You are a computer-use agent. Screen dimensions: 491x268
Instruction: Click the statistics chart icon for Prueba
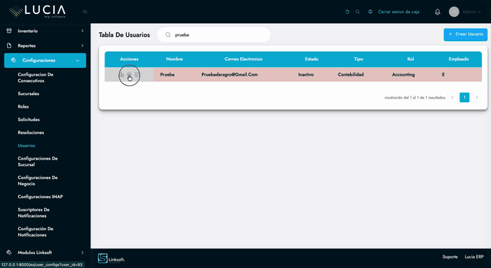(x=121, y=75)
